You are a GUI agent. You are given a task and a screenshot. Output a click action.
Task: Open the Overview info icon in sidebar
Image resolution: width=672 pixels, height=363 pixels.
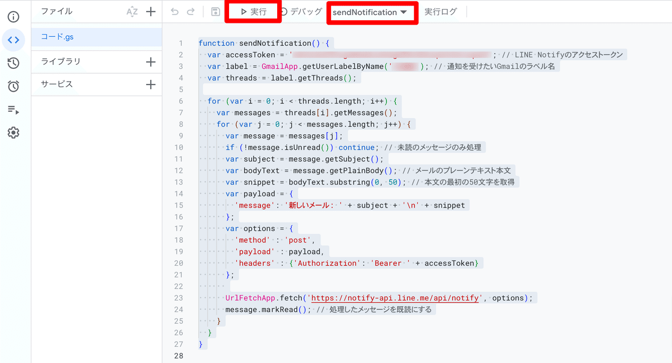pyautogui.click(x=13, y=17)
